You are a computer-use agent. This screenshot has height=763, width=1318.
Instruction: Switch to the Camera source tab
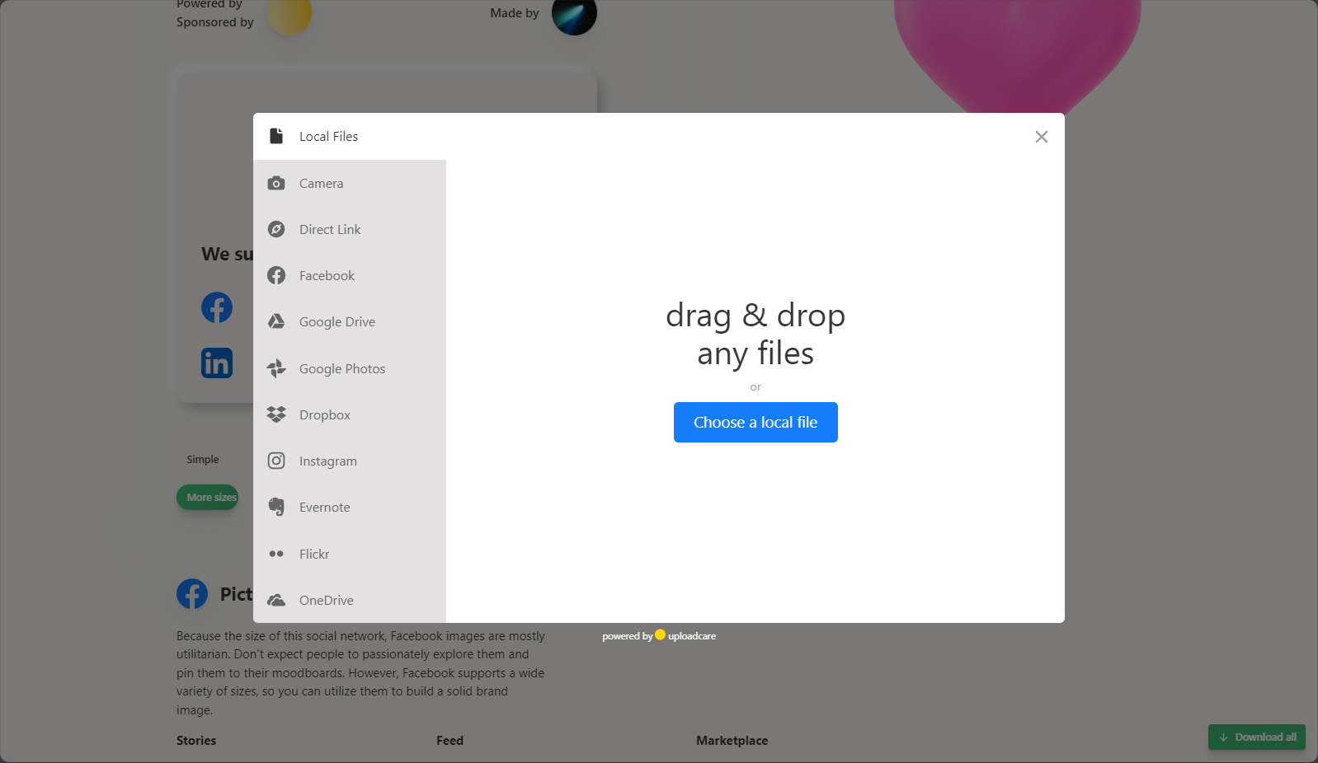[x=350, y=183]
